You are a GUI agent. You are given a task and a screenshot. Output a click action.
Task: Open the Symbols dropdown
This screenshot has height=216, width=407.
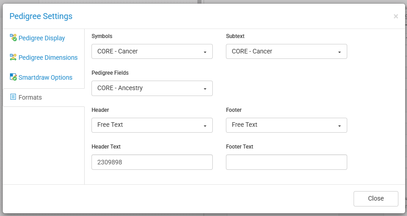tap(152, 52)
